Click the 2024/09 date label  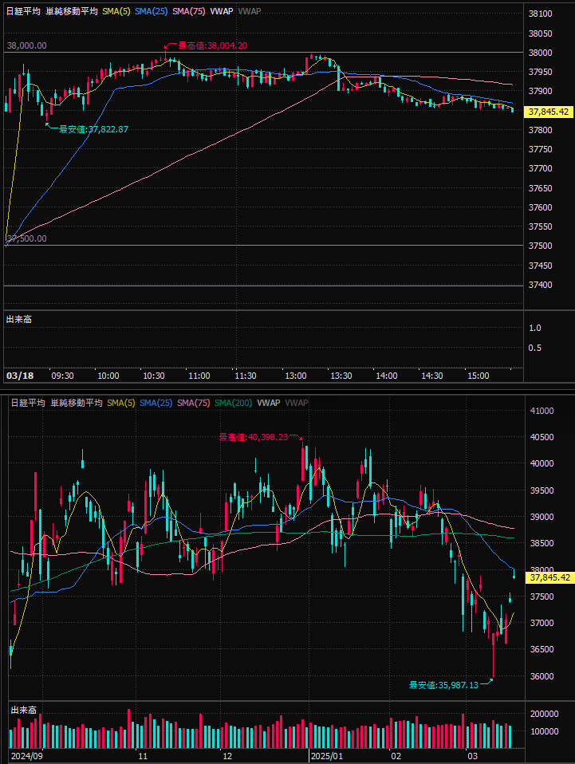[27, 756]
